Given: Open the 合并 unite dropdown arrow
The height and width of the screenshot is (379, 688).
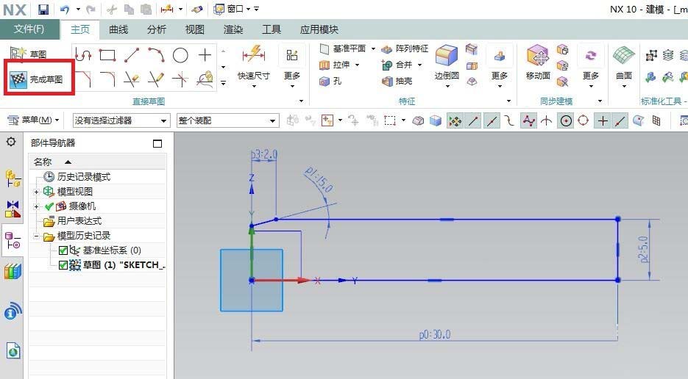Looking at the screenshot, I should [420, 65].
